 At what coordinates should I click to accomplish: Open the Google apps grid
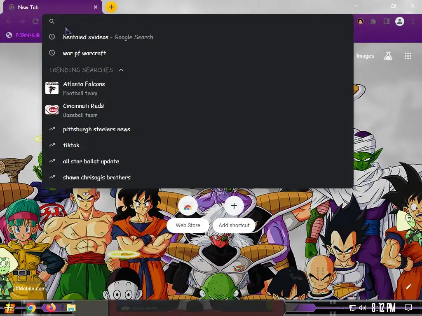coord(408,56)
